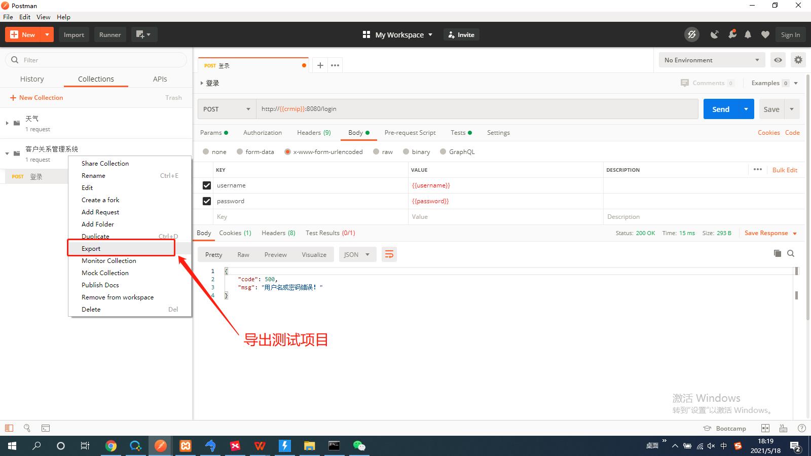This screenshot has height=456, width=811.
Task: Open the Tests request tab
Action: pos(461,132)
